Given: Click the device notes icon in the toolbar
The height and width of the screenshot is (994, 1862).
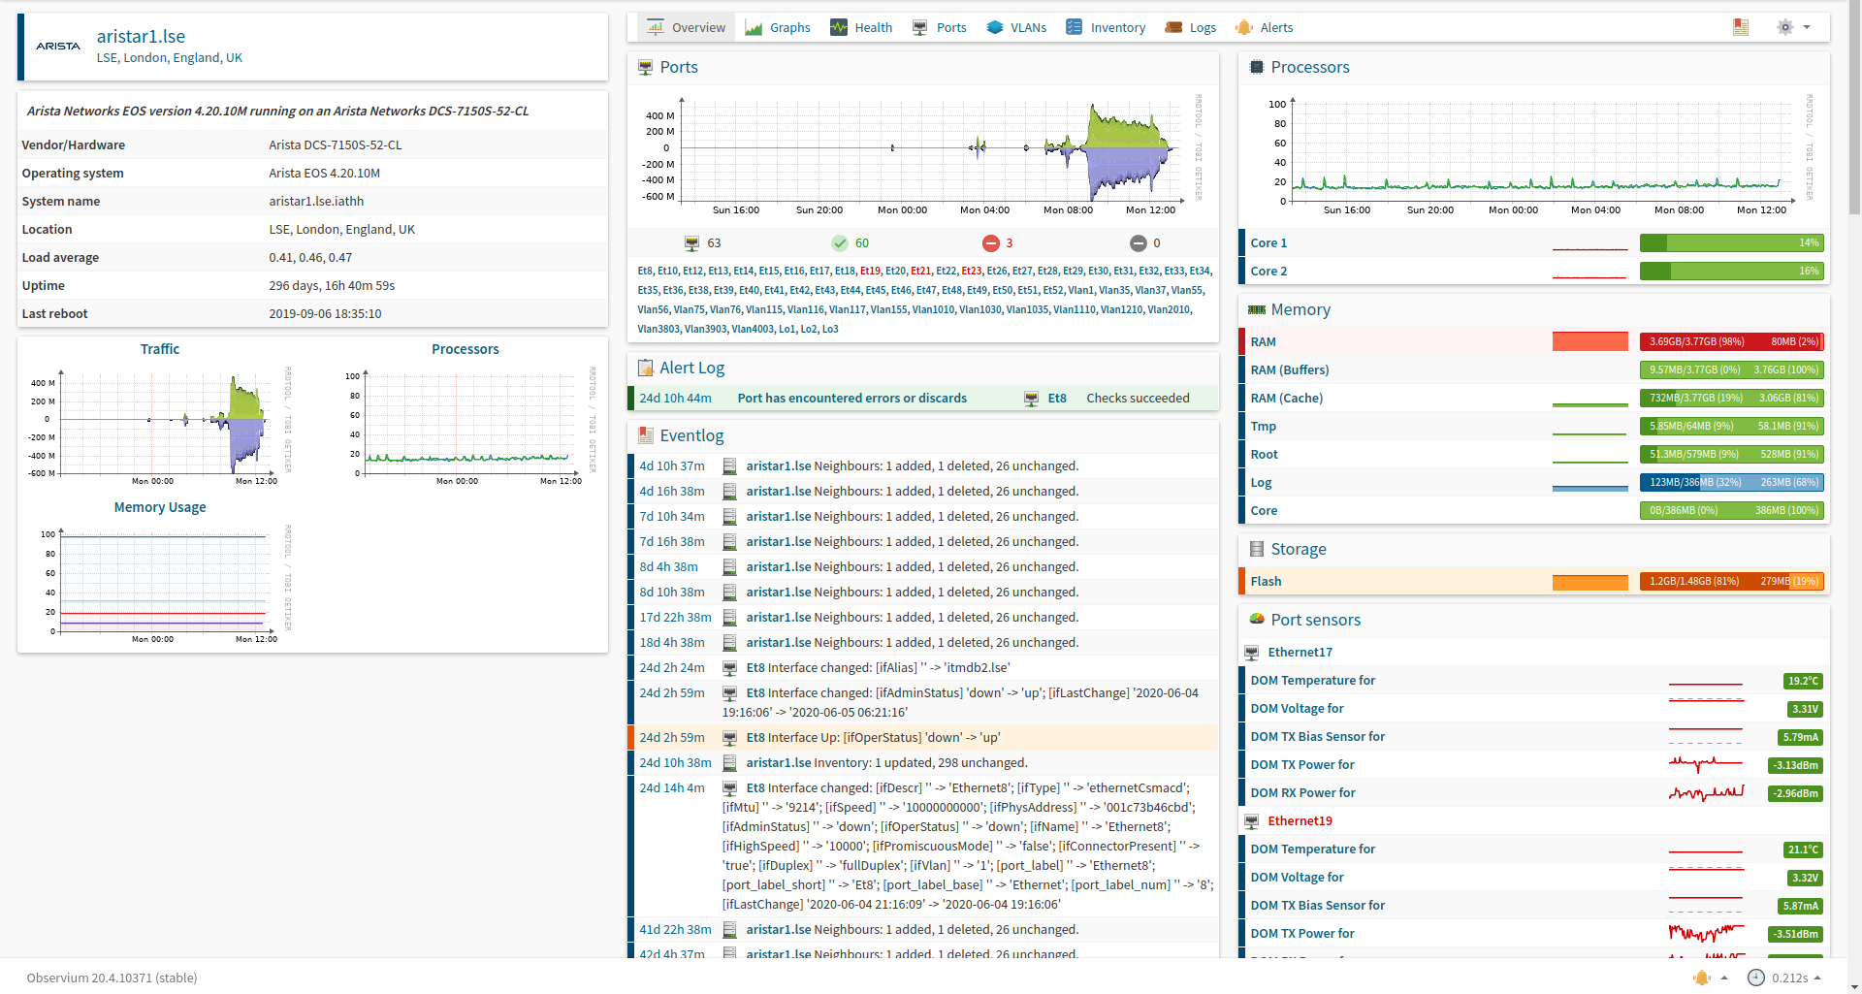Looking at the screenshot, I should point(1741,27).
